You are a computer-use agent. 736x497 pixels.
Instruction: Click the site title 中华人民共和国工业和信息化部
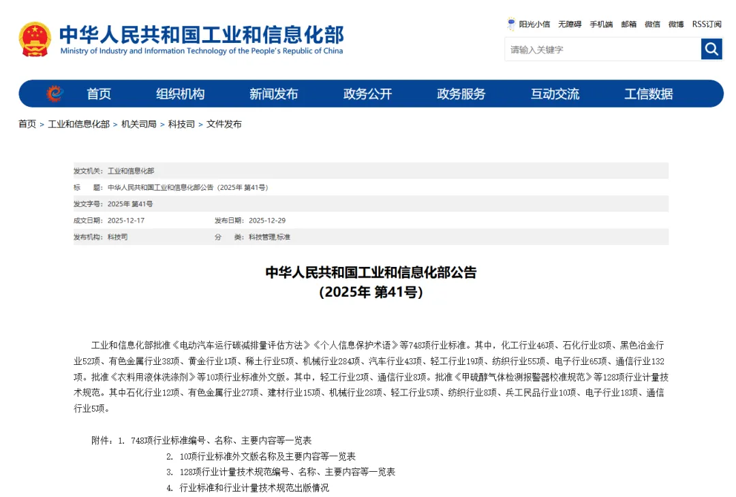pos(202,35)
